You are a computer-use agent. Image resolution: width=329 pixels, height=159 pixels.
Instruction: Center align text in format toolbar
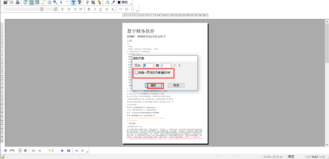[69, 9]
